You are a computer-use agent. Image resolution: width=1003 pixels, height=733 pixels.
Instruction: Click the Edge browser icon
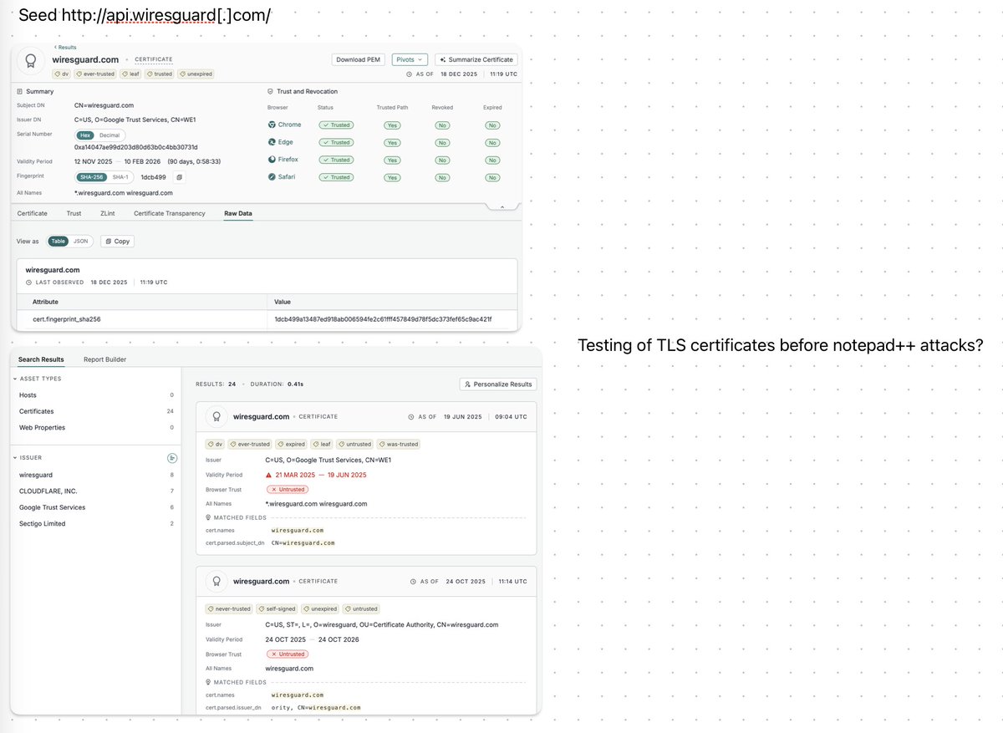pyautogui.click(x=272, y=142)
